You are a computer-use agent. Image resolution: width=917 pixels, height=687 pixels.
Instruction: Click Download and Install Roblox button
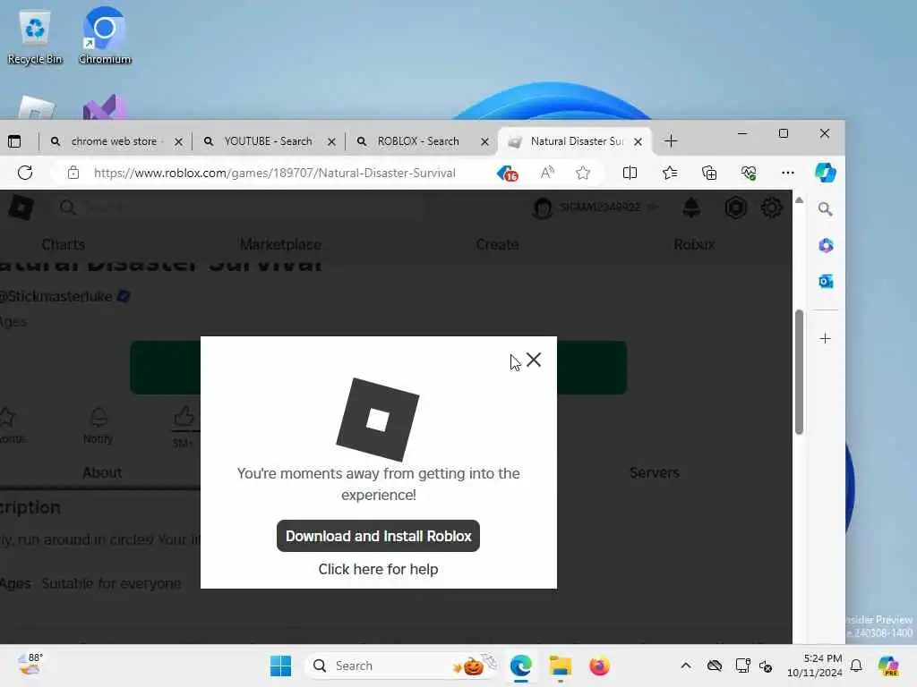[x=379, y=536]
